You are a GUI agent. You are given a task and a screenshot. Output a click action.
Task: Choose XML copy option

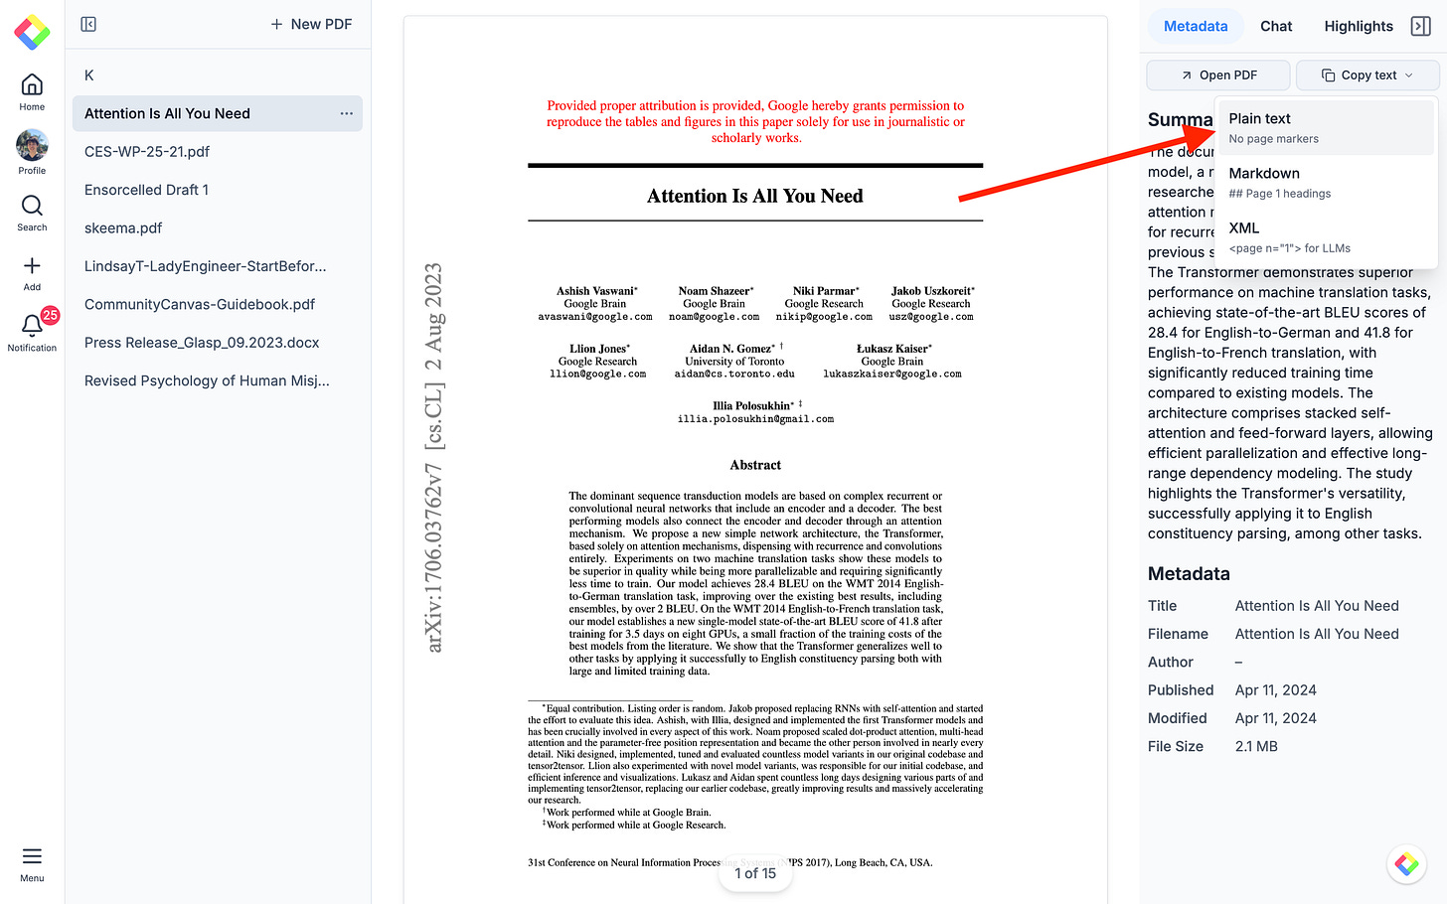(1326, 236)
